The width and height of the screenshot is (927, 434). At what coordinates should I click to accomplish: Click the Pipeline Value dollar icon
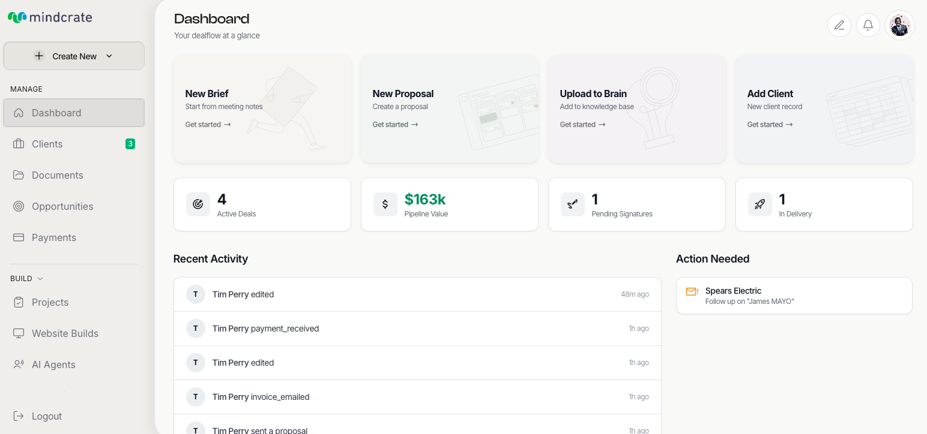385,204
